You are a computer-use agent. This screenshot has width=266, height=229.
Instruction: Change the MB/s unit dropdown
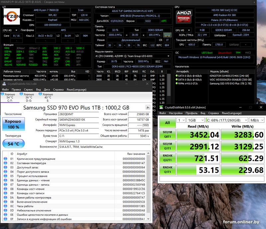256,120
